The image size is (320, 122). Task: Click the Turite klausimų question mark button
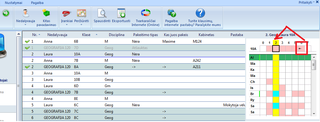tap(200, 13)
